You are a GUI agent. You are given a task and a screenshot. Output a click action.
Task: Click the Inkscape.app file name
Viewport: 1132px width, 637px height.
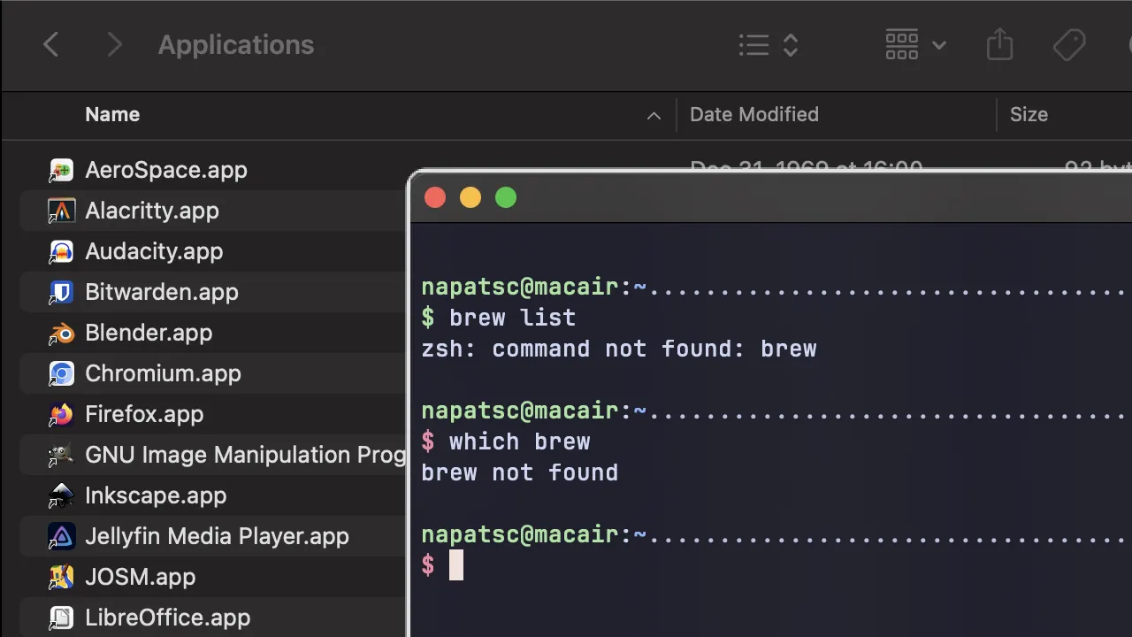pos(156,495)
